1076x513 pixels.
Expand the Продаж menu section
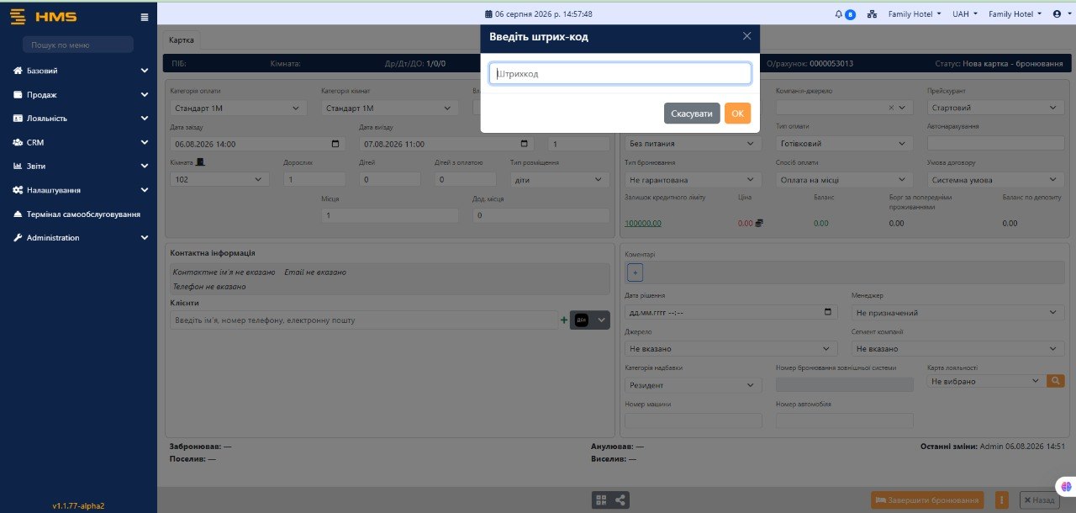click(79, 95)
